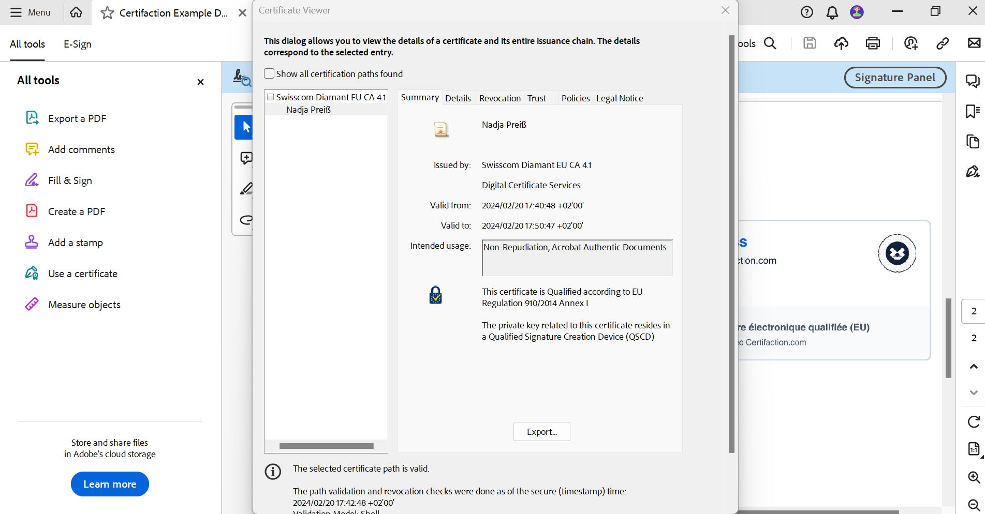Collapse the Swisscom Diamant EU CA 4.1 node
The image size is (985, 514).
(x=270, y=97)
